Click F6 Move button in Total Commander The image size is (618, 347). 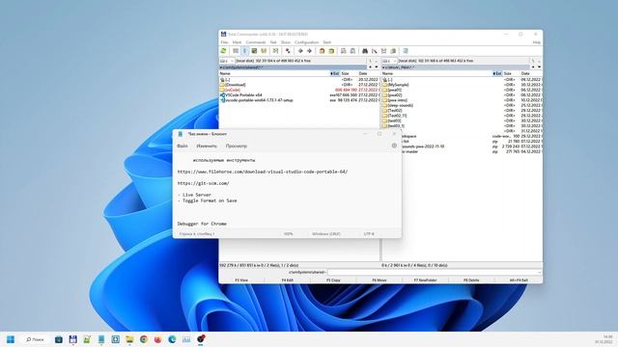[379, 280]
